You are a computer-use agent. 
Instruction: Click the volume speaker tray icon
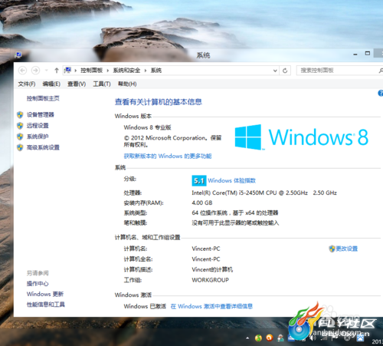313,338
